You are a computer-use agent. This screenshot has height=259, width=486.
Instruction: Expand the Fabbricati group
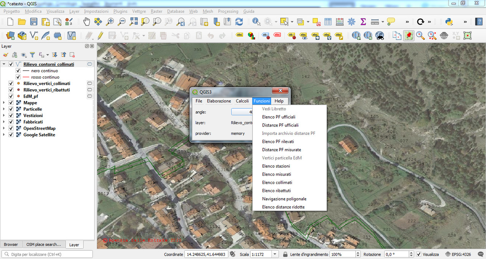click(4, 122)
